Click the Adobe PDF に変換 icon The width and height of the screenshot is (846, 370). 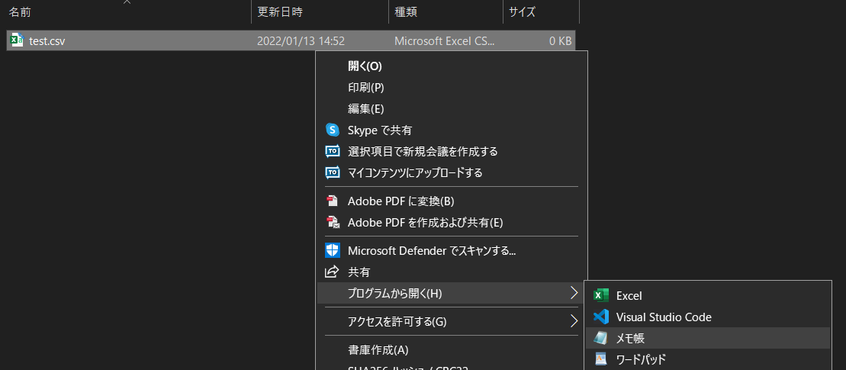333,201
